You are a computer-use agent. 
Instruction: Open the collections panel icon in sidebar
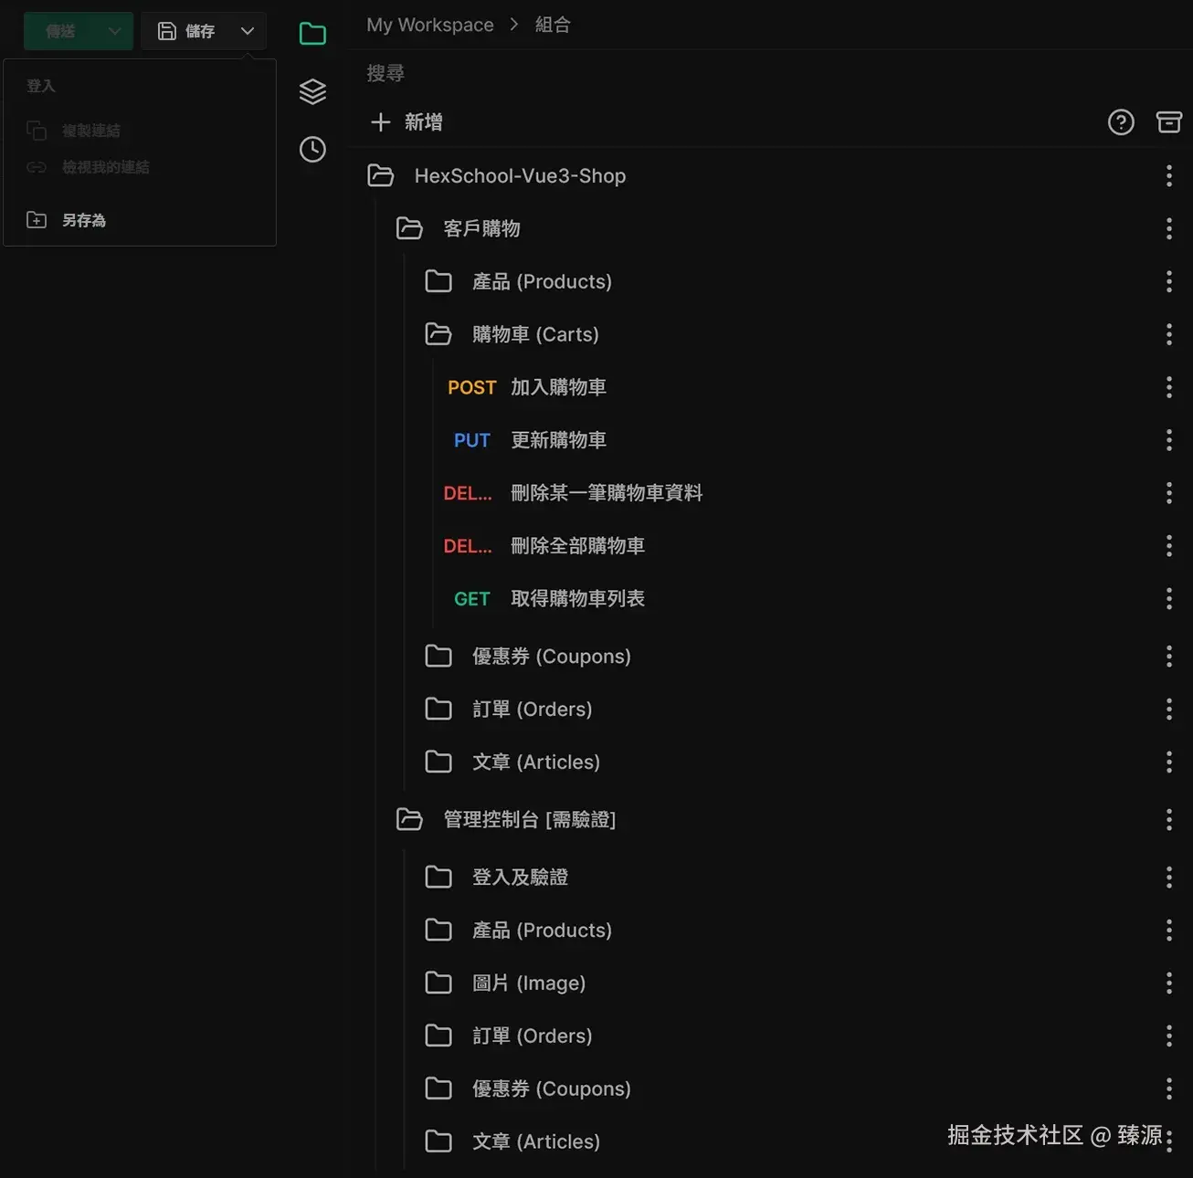pos(312,33)
